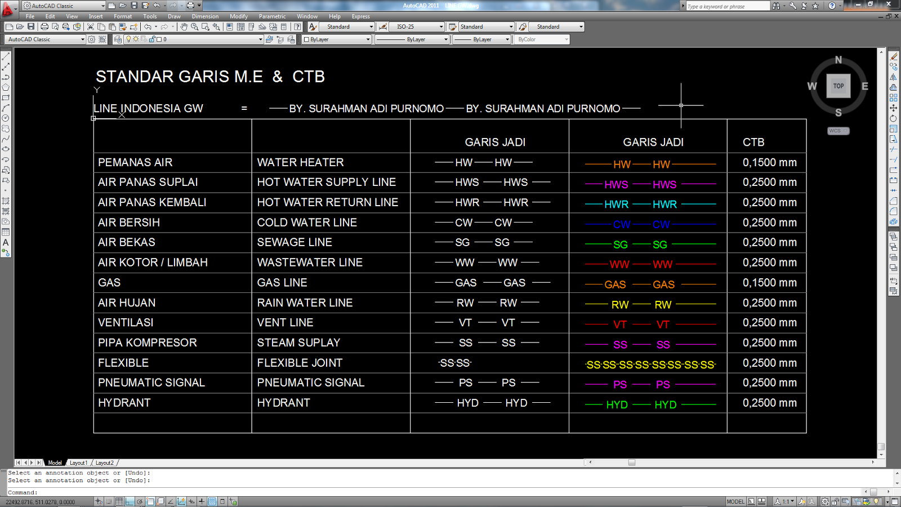Switch to the Layout1 tab

79,462
